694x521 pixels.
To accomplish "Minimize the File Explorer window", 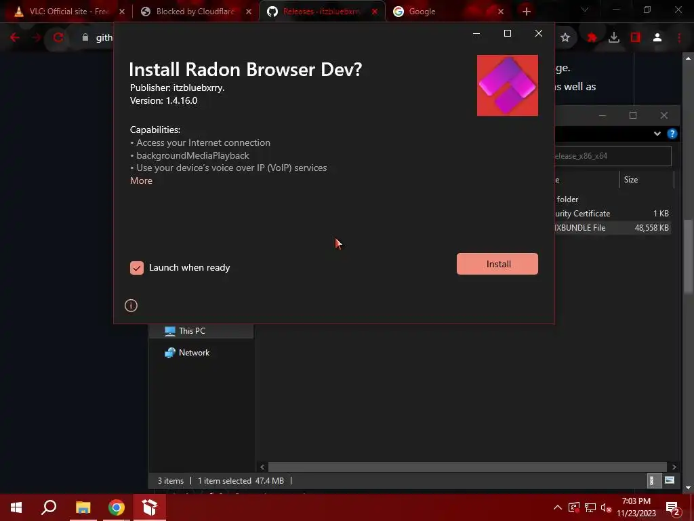I will click(x=603, y=115).
